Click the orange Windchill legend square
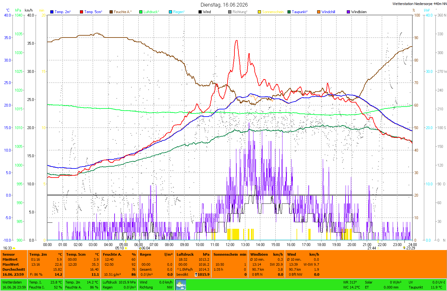The height and width of the screenshot is (291, 447). tap(319, 12)
